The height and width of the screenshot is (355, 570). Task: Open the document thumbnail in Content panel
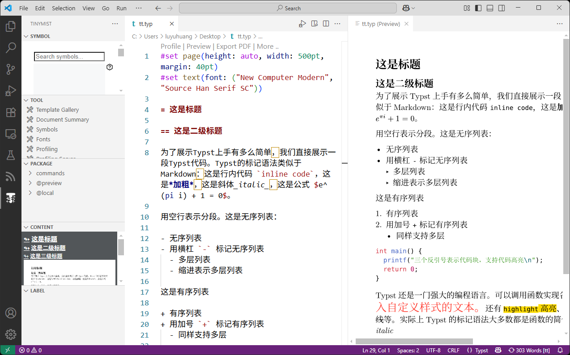tap(69, 272)
